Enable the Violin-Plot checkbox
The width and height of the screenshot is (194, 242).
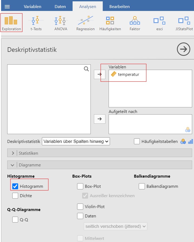80,206
